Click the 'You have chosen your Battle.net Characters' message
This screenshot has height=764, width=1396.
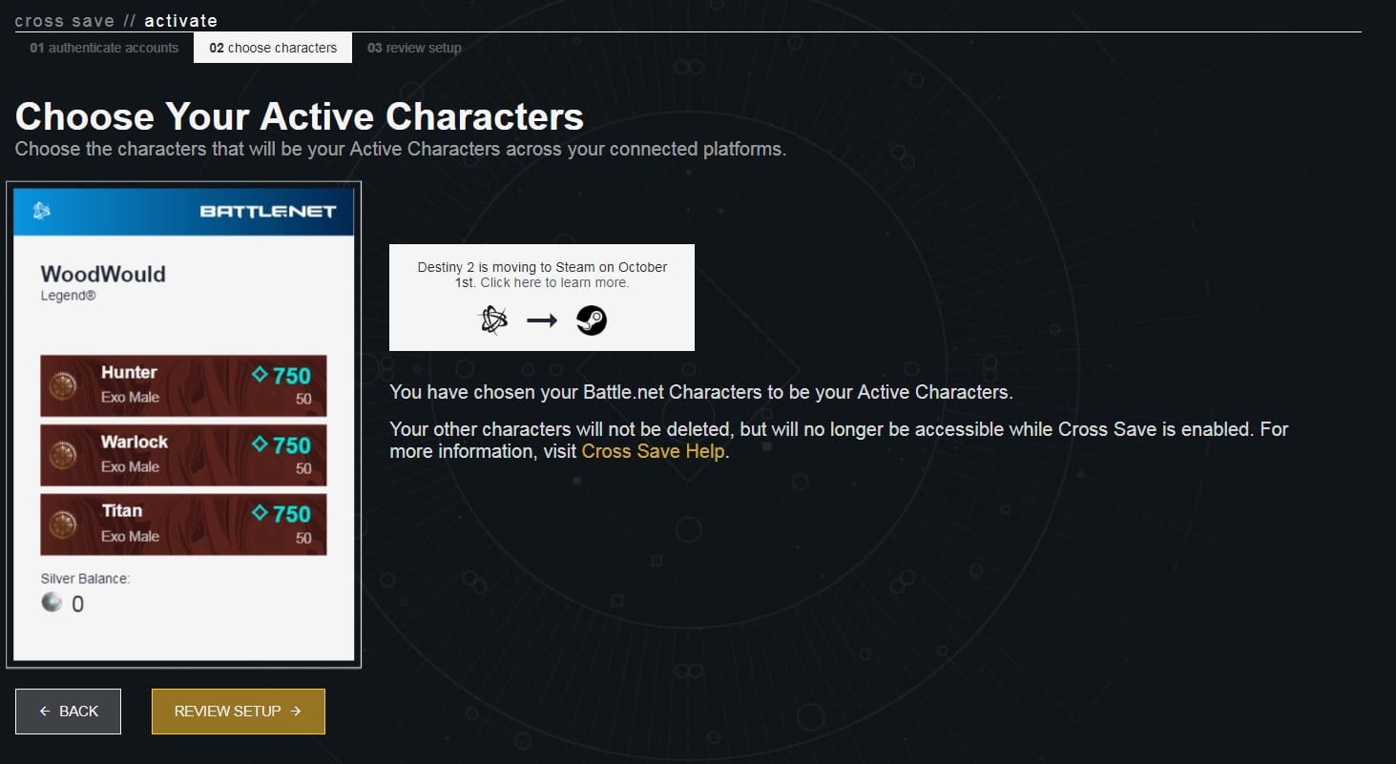point(701,392)
